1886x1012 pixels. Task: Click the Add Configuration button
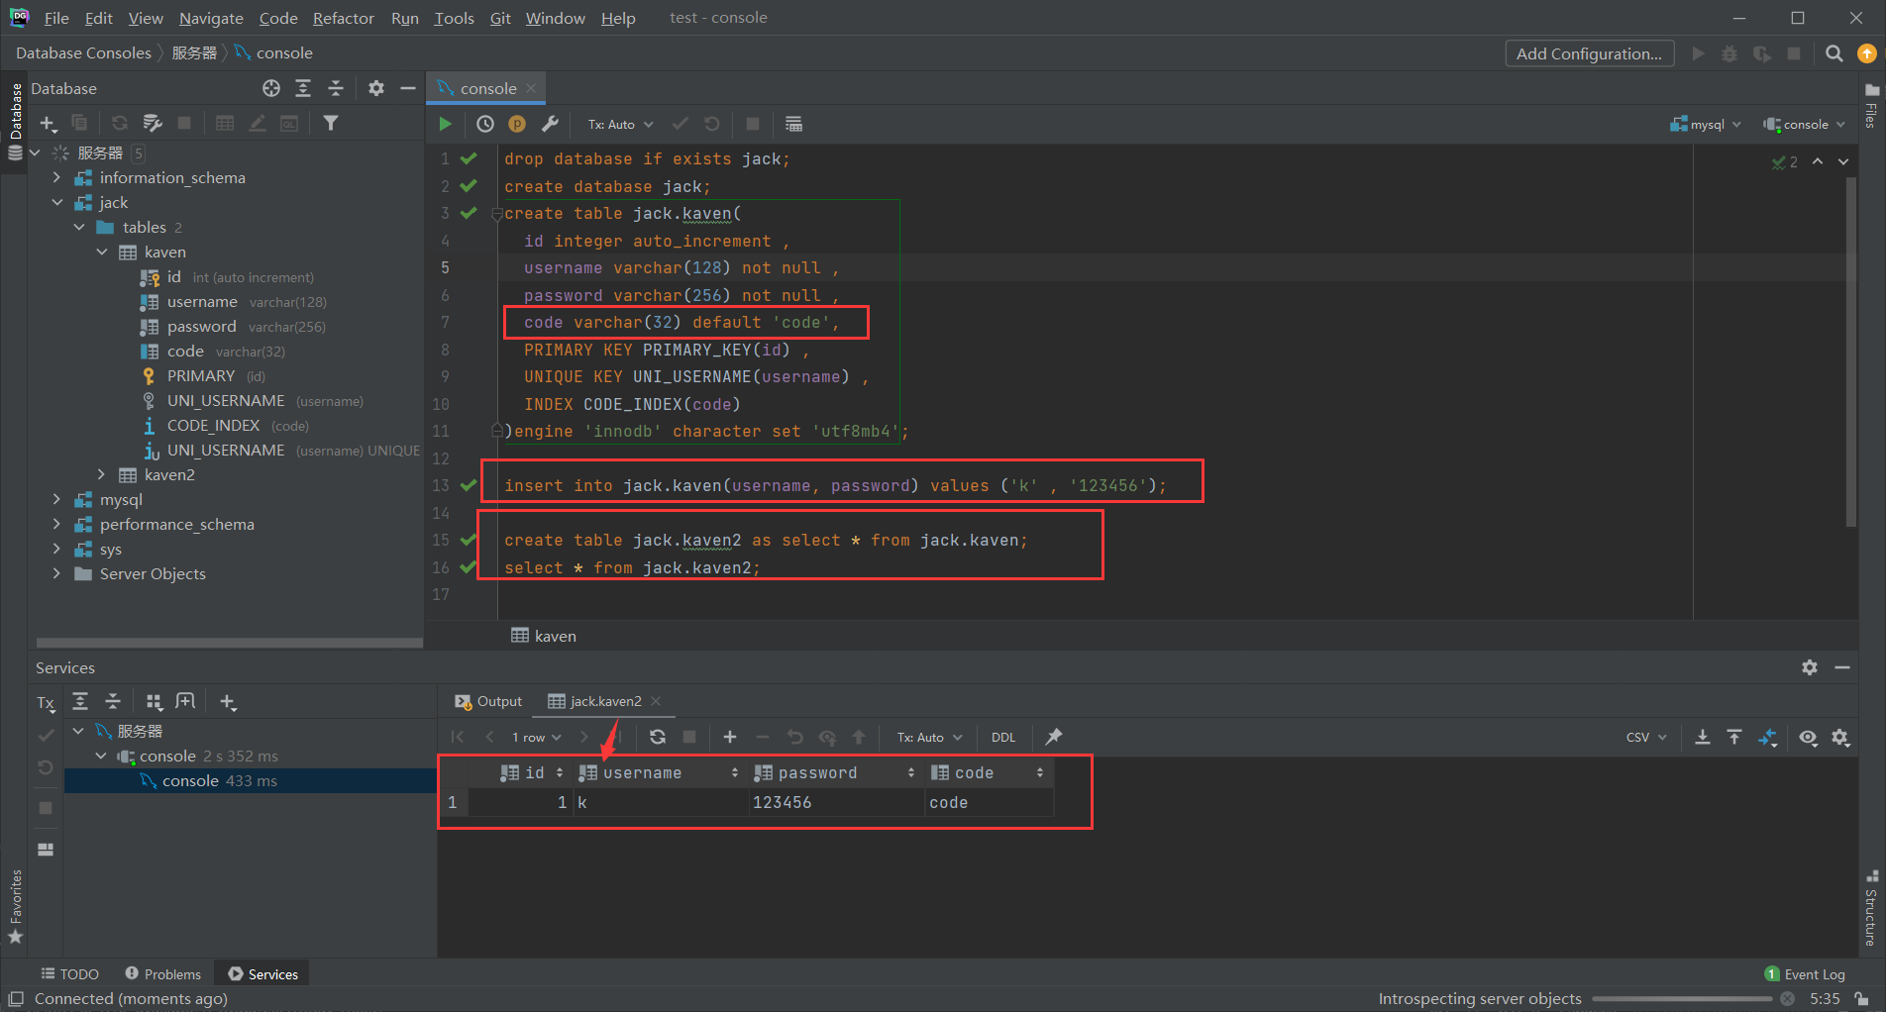pos(1589,53)
